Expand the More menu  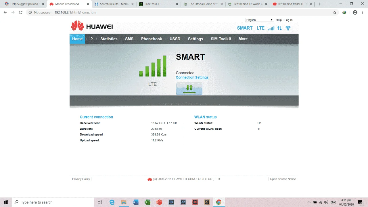coord(243,39)
